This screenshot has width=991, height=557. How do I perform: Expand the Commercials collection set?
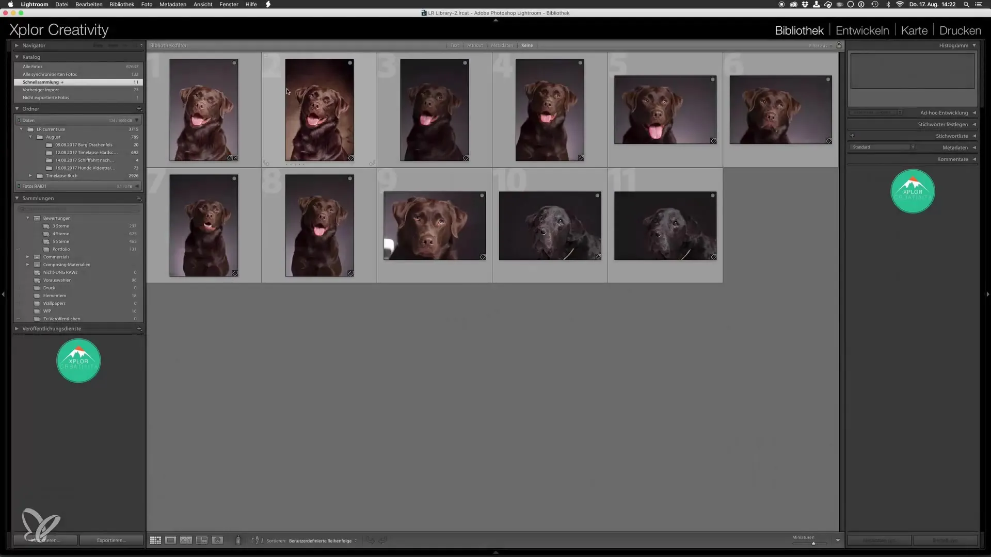coord(28,257)
